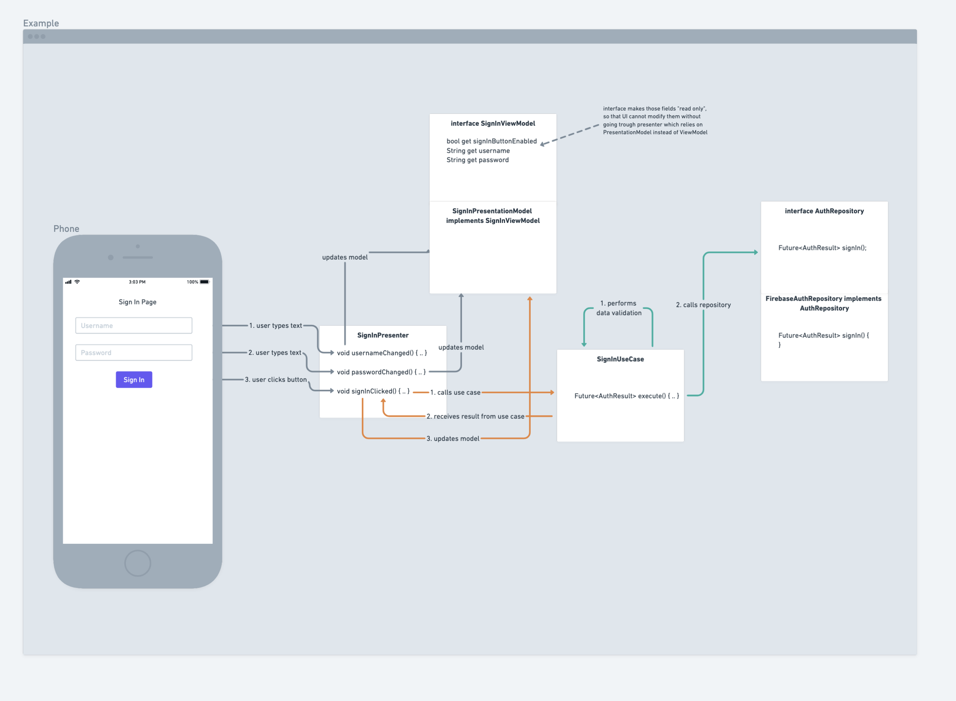Viewport: 956px width, 701px height.
Task: Select the void signInClicked() method text
Action: [x=373, y=391]
